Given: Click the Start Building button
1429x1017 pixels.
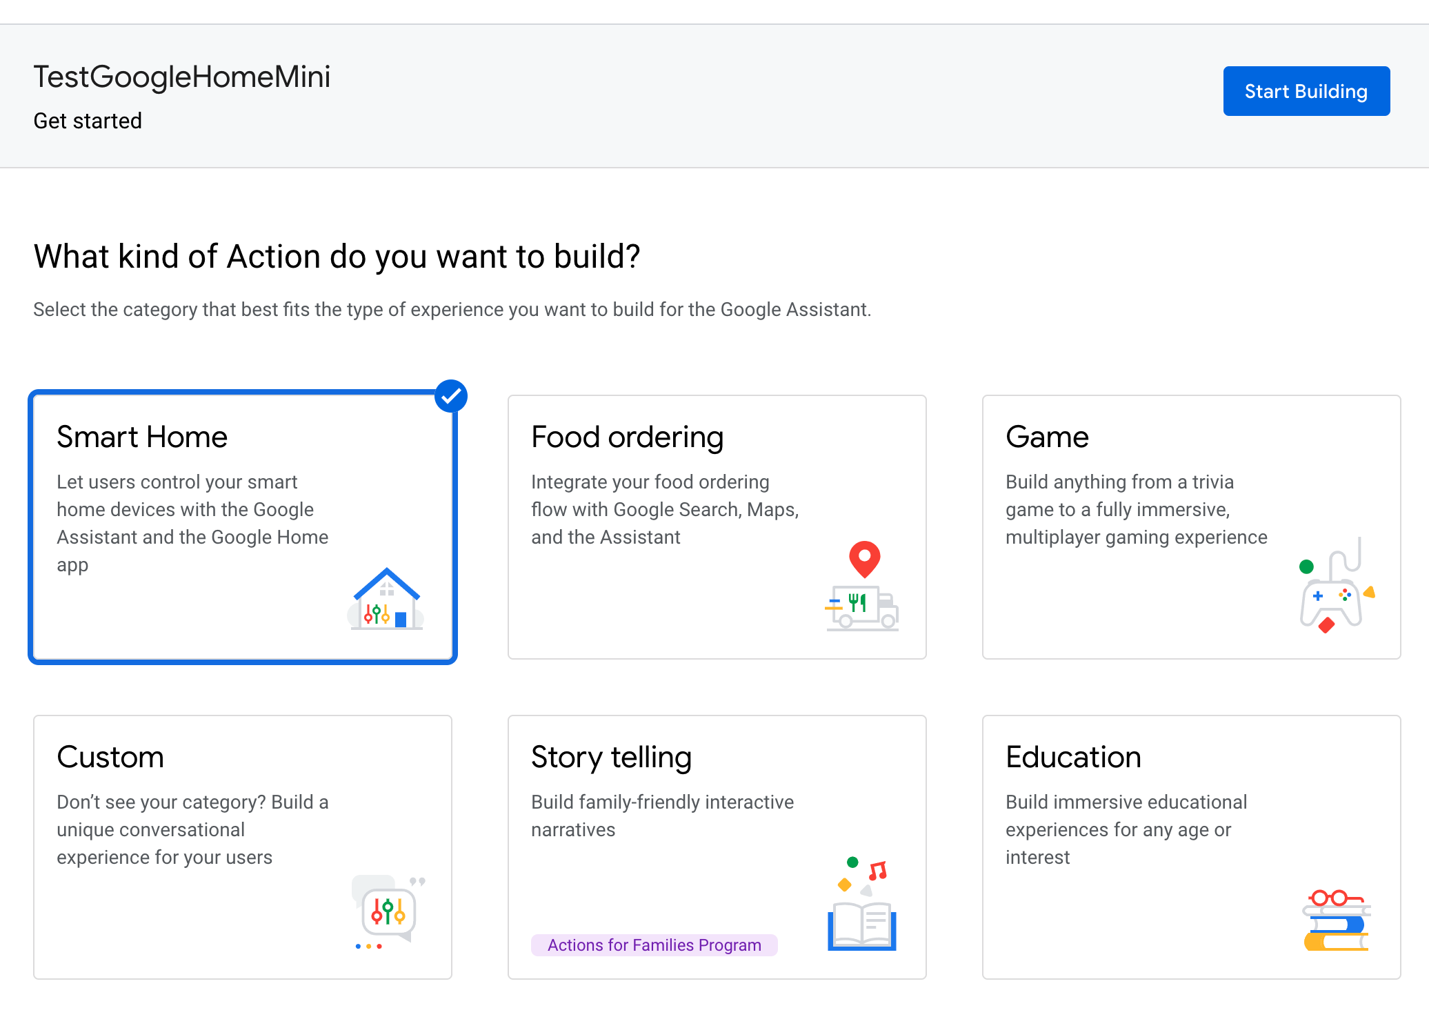Looking at the screenshot, I should click(1306, 90).
